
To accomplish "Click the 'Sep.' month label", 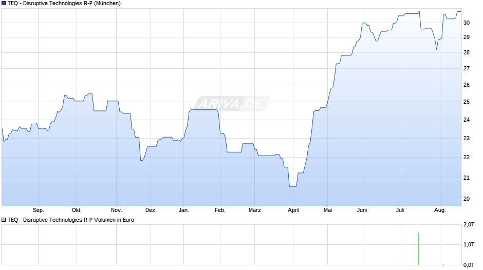I will pos(39,210).
